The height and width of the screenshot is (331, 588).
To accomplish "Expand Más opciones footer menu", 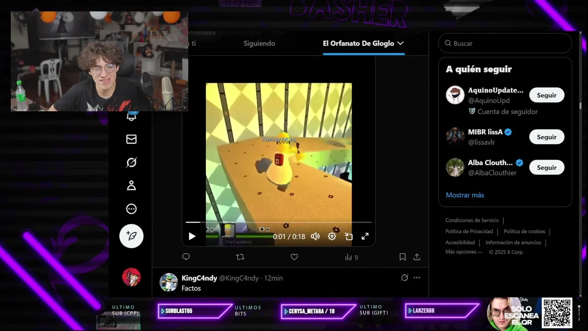I will point(464,252).
